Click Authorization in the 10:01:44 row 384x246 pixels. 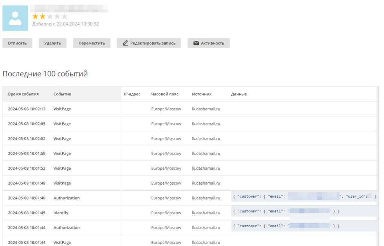(x=67, y=228)
